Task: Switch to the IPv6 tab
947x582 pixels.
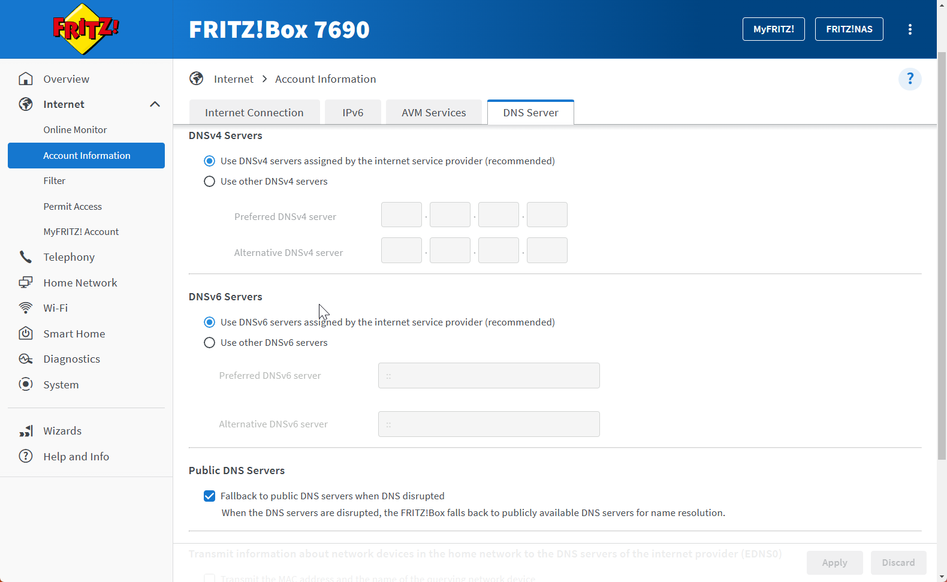Action: tap(352, 113)
